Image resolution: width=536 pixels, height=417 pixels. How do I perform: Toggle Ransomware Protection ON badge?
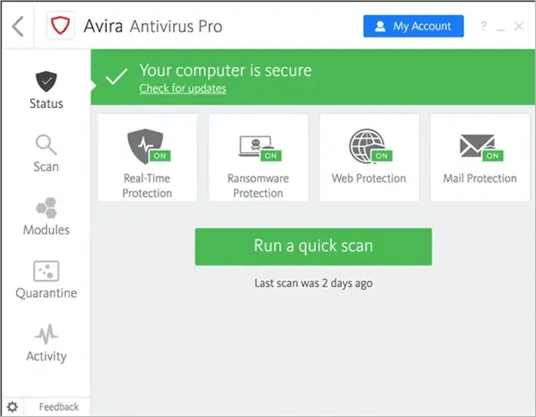coord(271,156)
